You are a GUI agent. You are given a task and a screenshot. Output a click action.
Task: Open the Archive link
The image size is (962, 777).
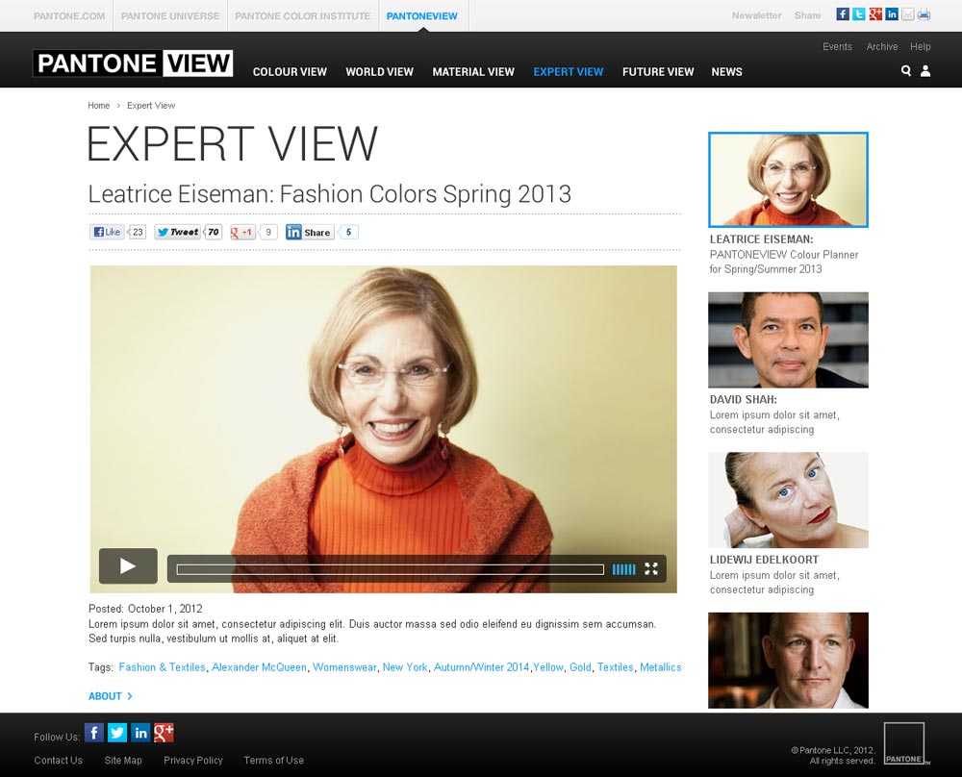point(882,46)
